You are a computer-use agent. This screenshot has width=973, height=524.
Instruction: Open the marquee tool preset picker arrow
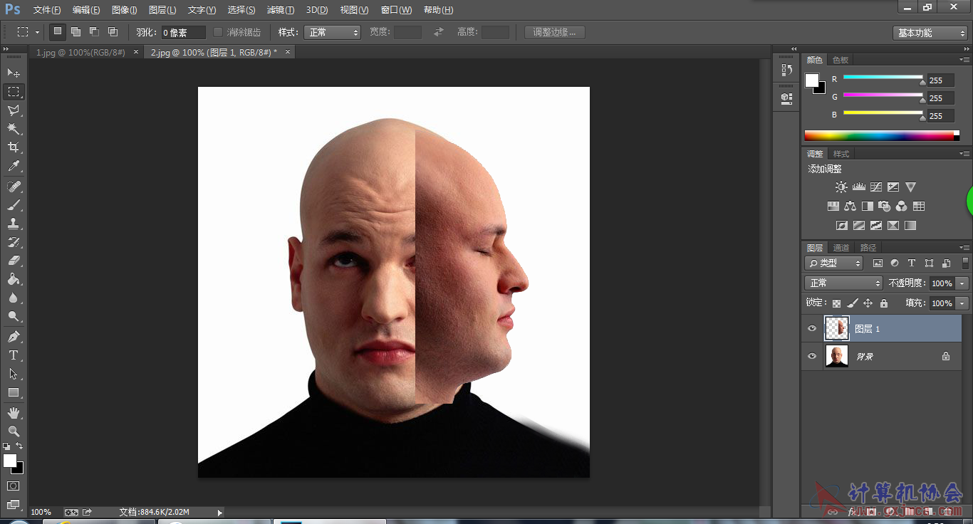(x=37, y=32)
